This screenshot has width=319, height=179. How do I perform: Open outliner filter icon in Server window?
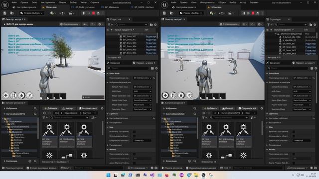(x=269, y=24)
